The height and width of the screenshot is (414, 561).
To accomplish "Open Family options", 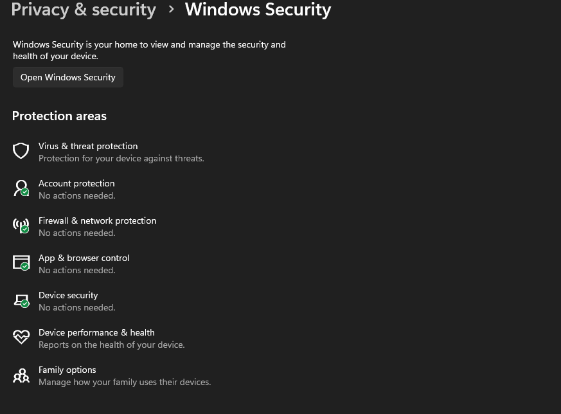I will coord(67,370).
